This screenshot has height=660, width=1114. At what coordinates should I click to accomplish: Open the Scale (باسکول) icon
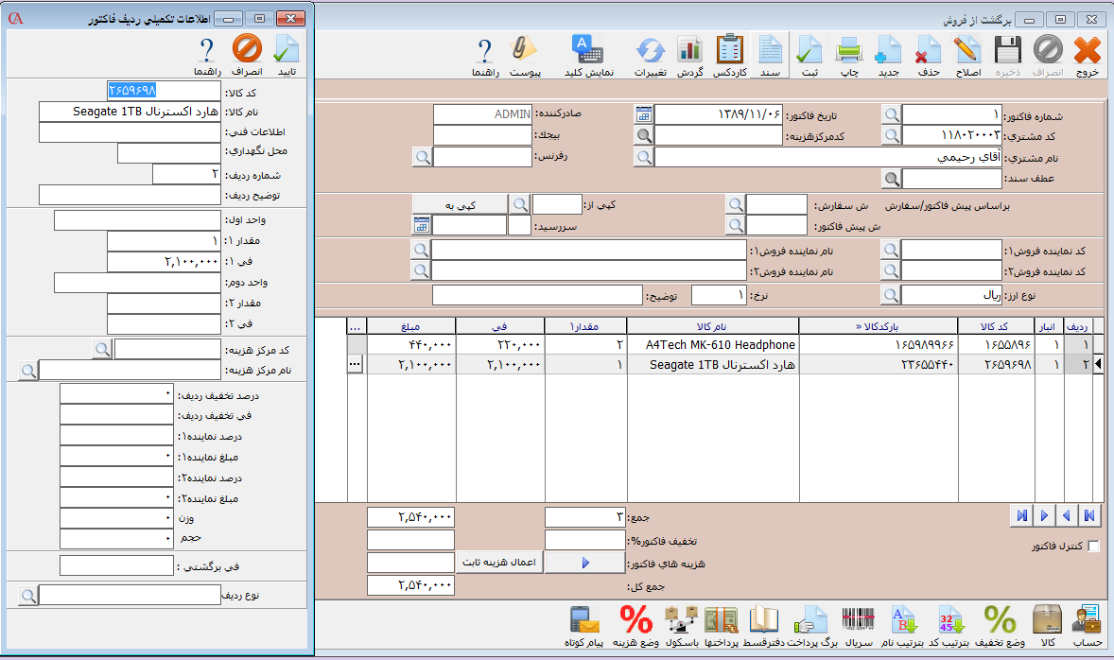681,626
